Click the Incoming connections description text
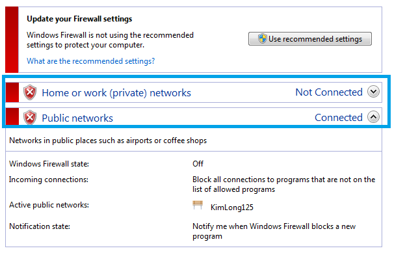405x255 pixels. [x=283, y=184]
